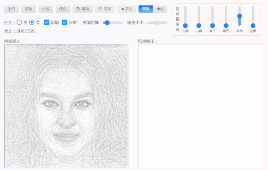Click the 其他 confidence slider handle
Image resolution: width=268 pixels, height=170 pixels.
pos(239,16)
